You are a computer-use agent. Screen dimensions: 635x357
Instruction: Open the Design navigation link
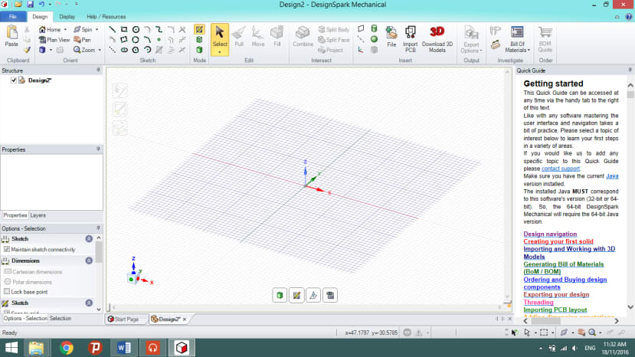coord(550,234)
